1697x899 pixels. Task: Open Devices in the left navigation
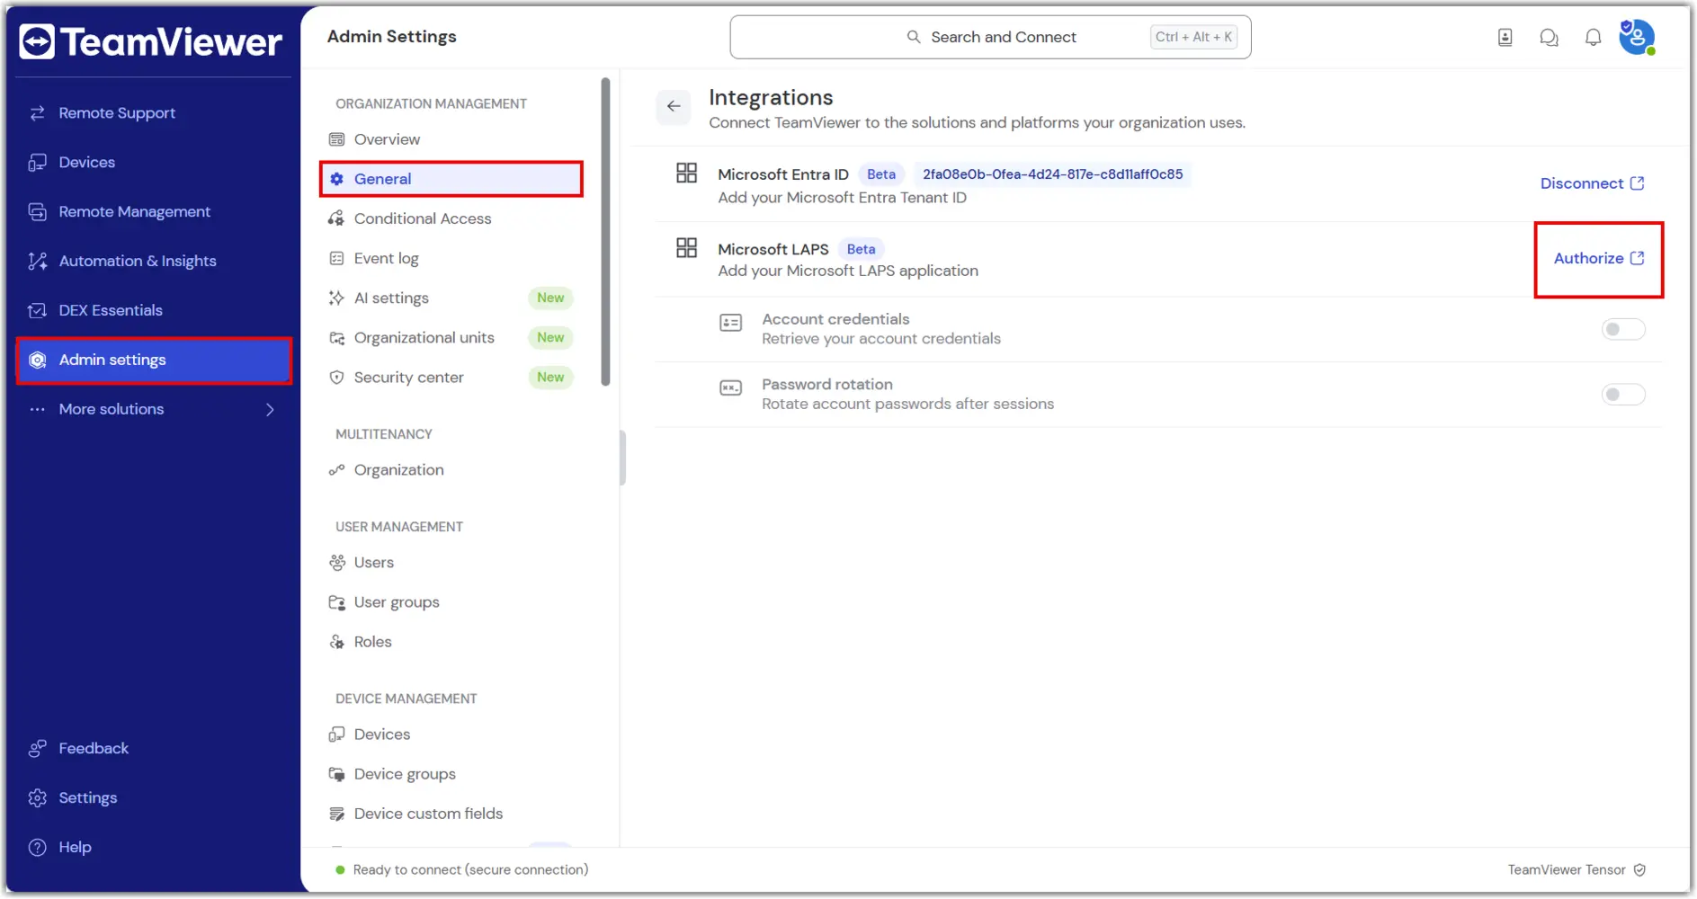[154, 163]
